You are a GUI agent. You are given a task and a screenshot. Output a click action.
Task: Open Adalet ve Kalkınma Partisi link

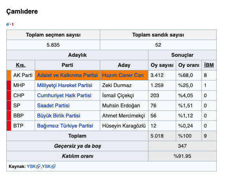coord(67,75)
